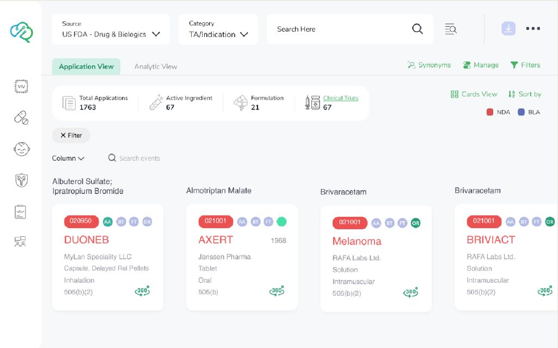Click the 1968 value on AXERT card
Viewport: 558px width, 348px height.
(x=278, y=241)
